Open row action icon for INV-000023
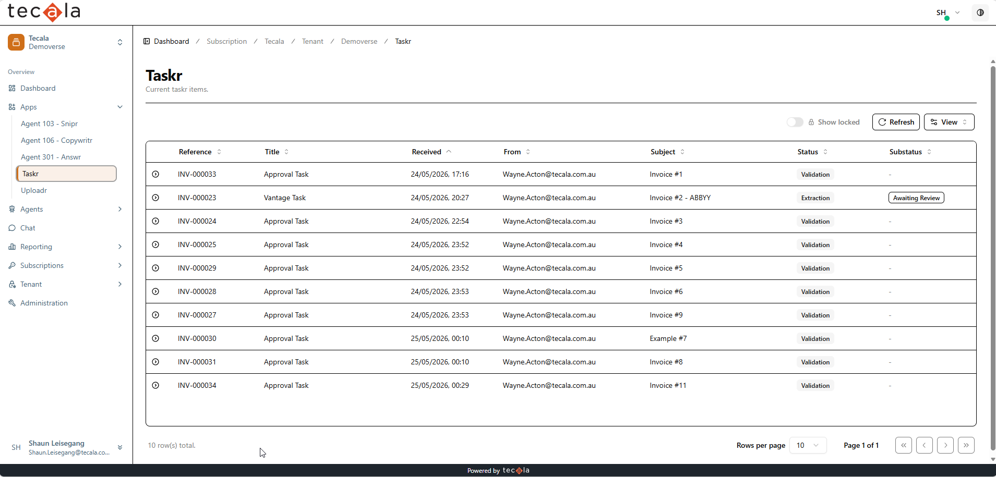996x477 pixels. 155,198
